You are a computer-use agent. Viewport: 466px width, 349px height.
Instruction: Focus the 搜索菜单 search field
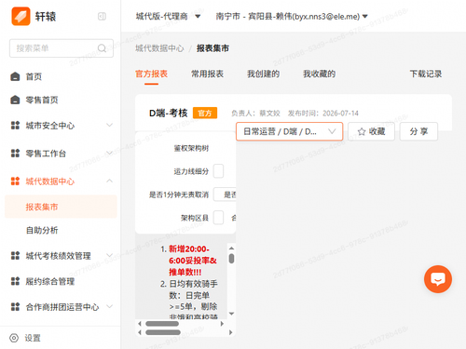tap(62, 48)
